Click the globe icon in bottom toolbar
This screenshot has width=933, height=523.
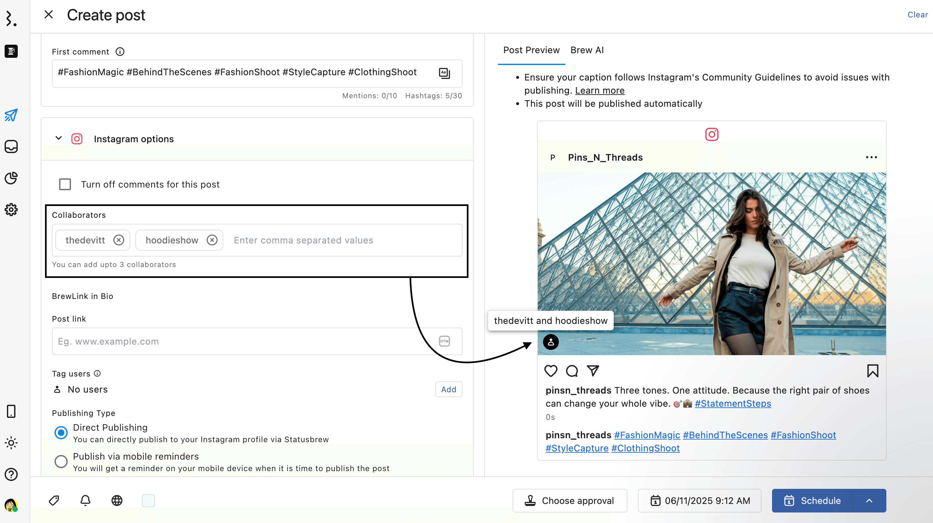pyautogui.click(x=117, y=501)
